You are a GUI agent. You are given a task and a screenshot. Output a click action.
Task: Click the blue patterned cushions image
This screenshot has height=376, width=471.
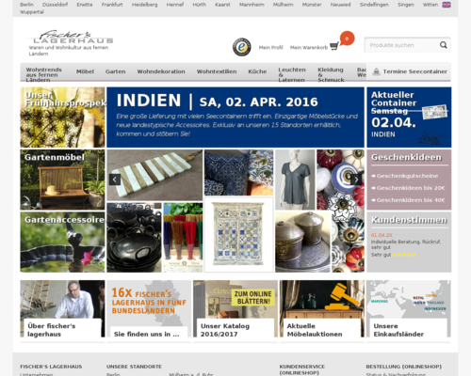click(239, 172)
